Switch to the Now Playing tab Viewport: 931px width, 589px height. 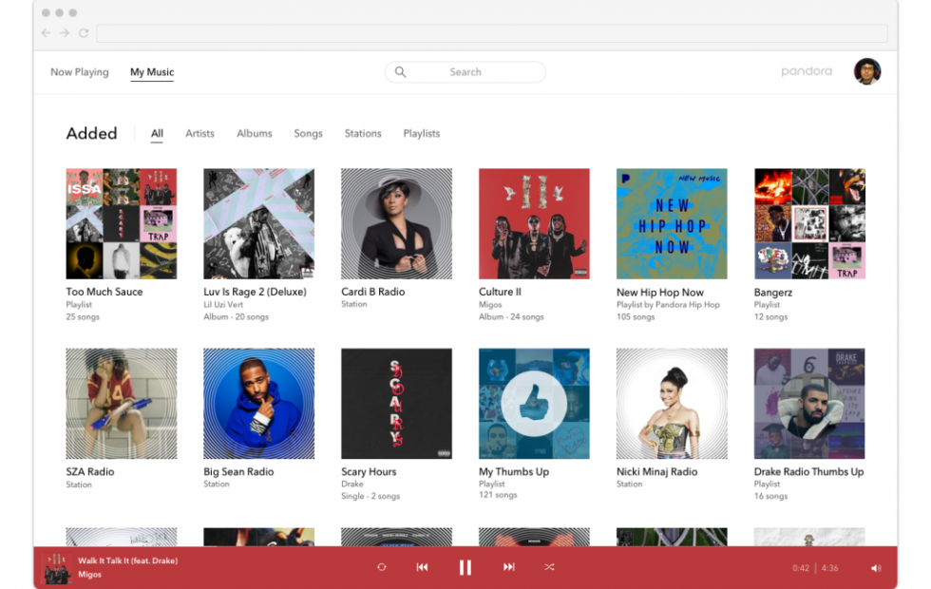[x=80, y=72]
